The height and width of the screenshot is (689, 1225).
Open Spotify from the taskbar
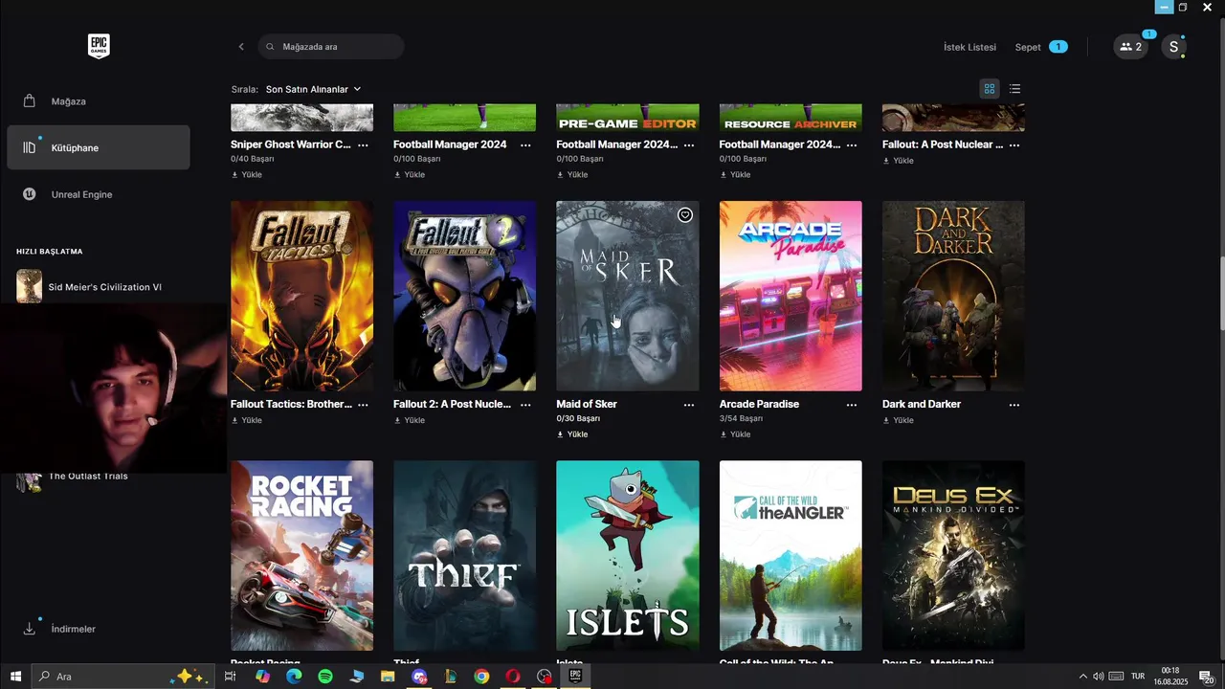[325, 677]
